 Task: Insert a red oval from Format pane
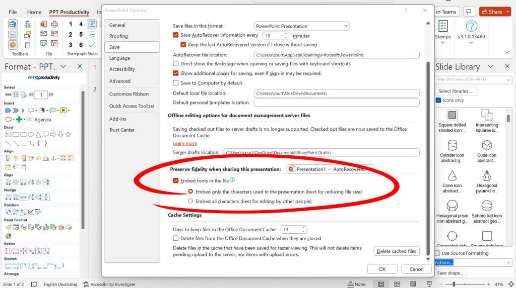point(8,119)
